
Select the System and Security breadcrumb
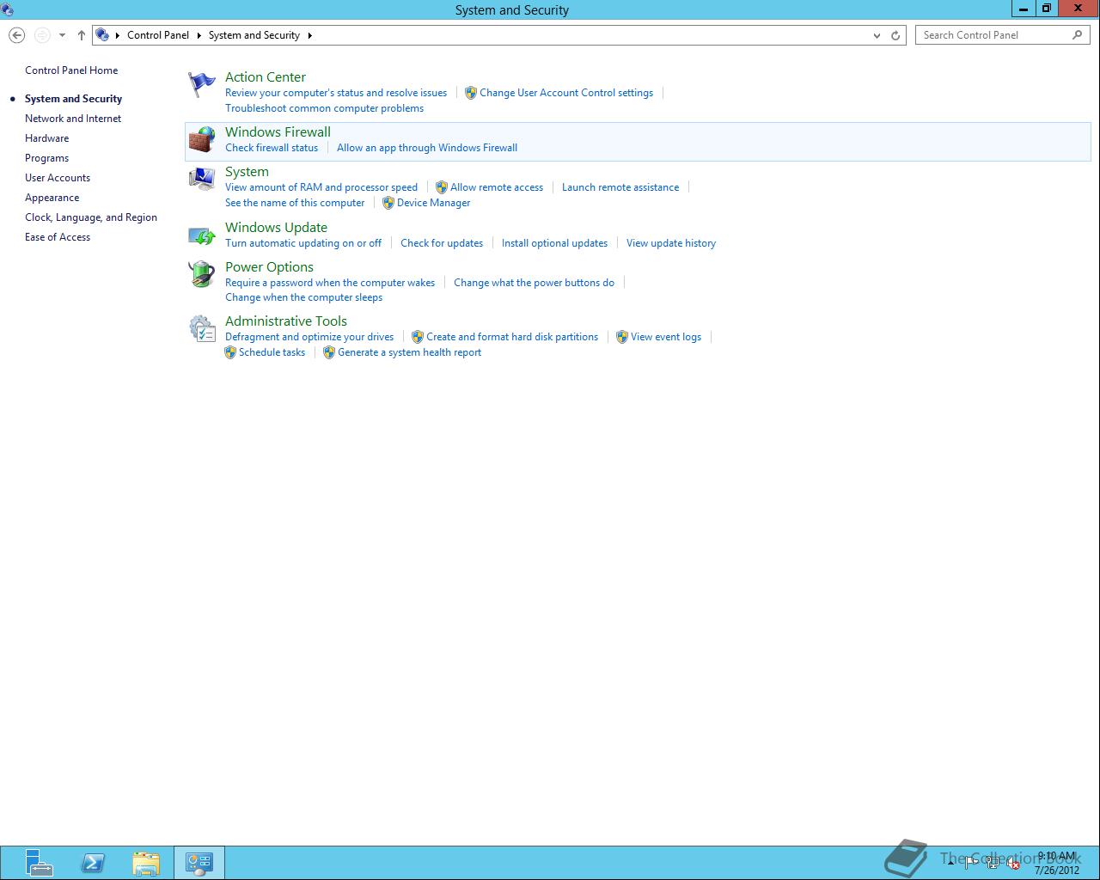(254, 35)
